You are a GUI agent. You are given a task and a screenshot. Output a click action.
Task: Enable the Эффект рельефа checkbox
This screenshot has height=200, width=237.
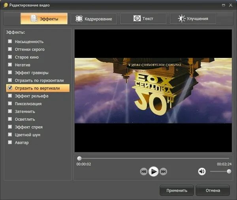[x=10, y=96]
